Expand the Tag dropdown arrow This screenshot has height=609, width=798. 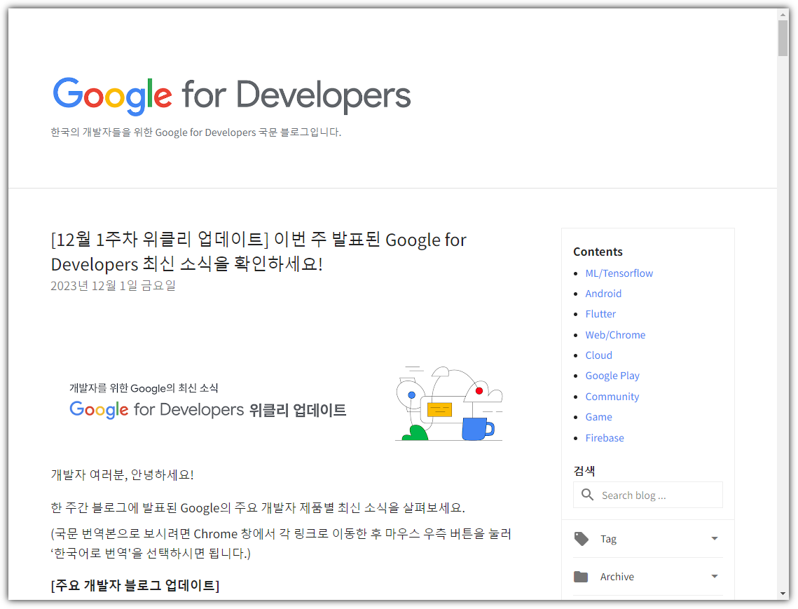[715, 539]
